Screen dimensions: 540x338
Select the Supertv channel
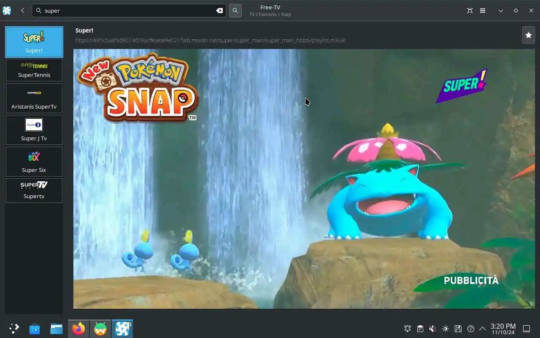[34, 191]
